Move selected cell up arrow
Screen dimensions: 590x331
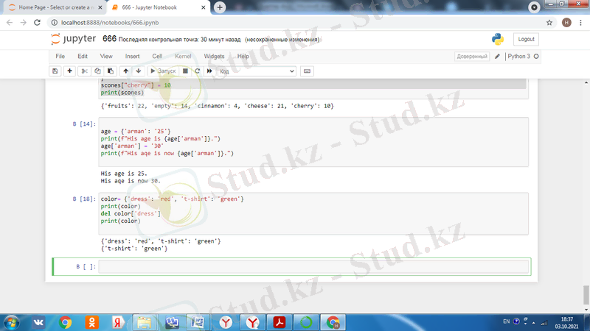125,71
